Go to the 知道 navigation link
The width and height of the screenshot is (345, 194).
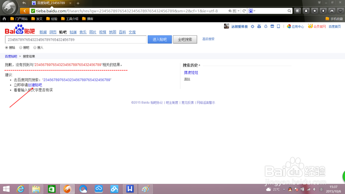pyautogui.click(x=73, y=32)
